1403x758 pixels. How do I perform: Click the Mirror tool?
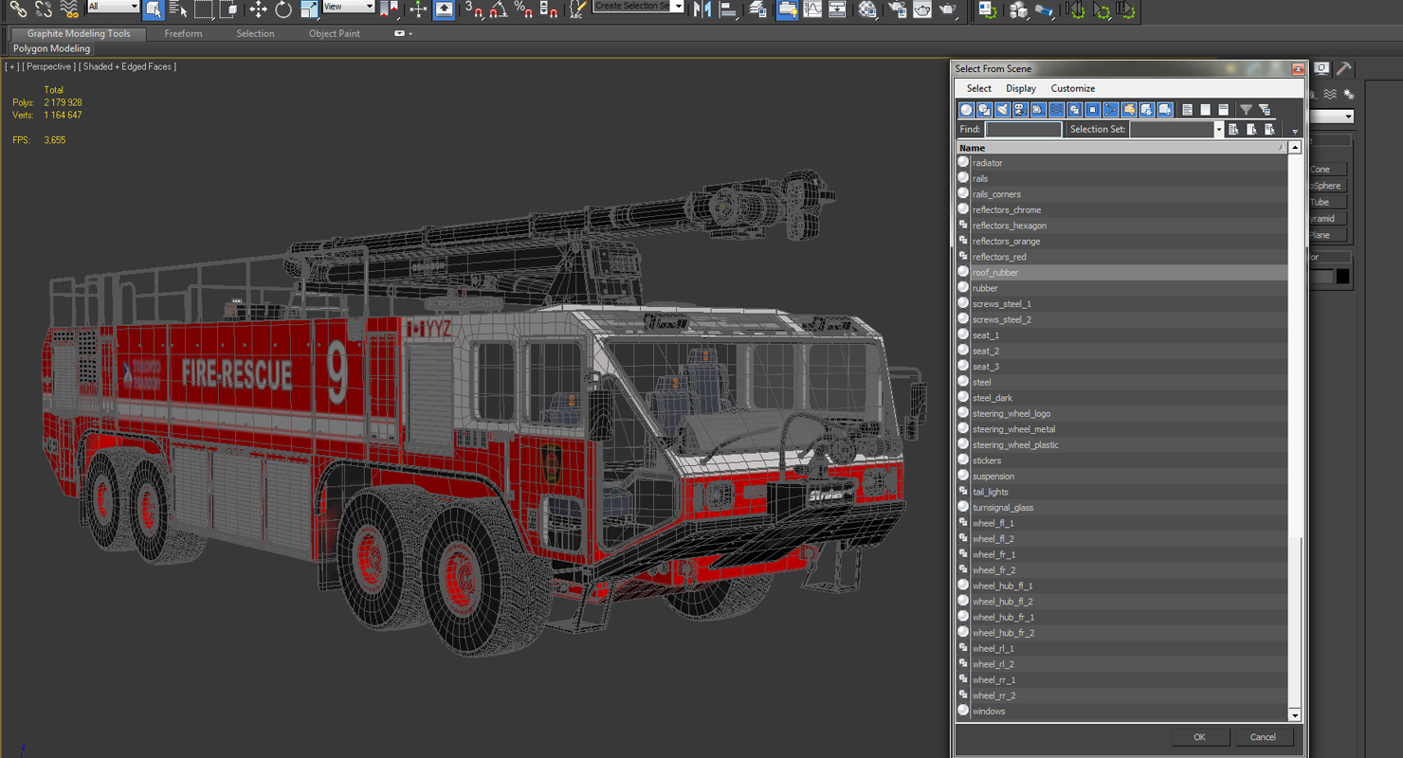(702, 9)
